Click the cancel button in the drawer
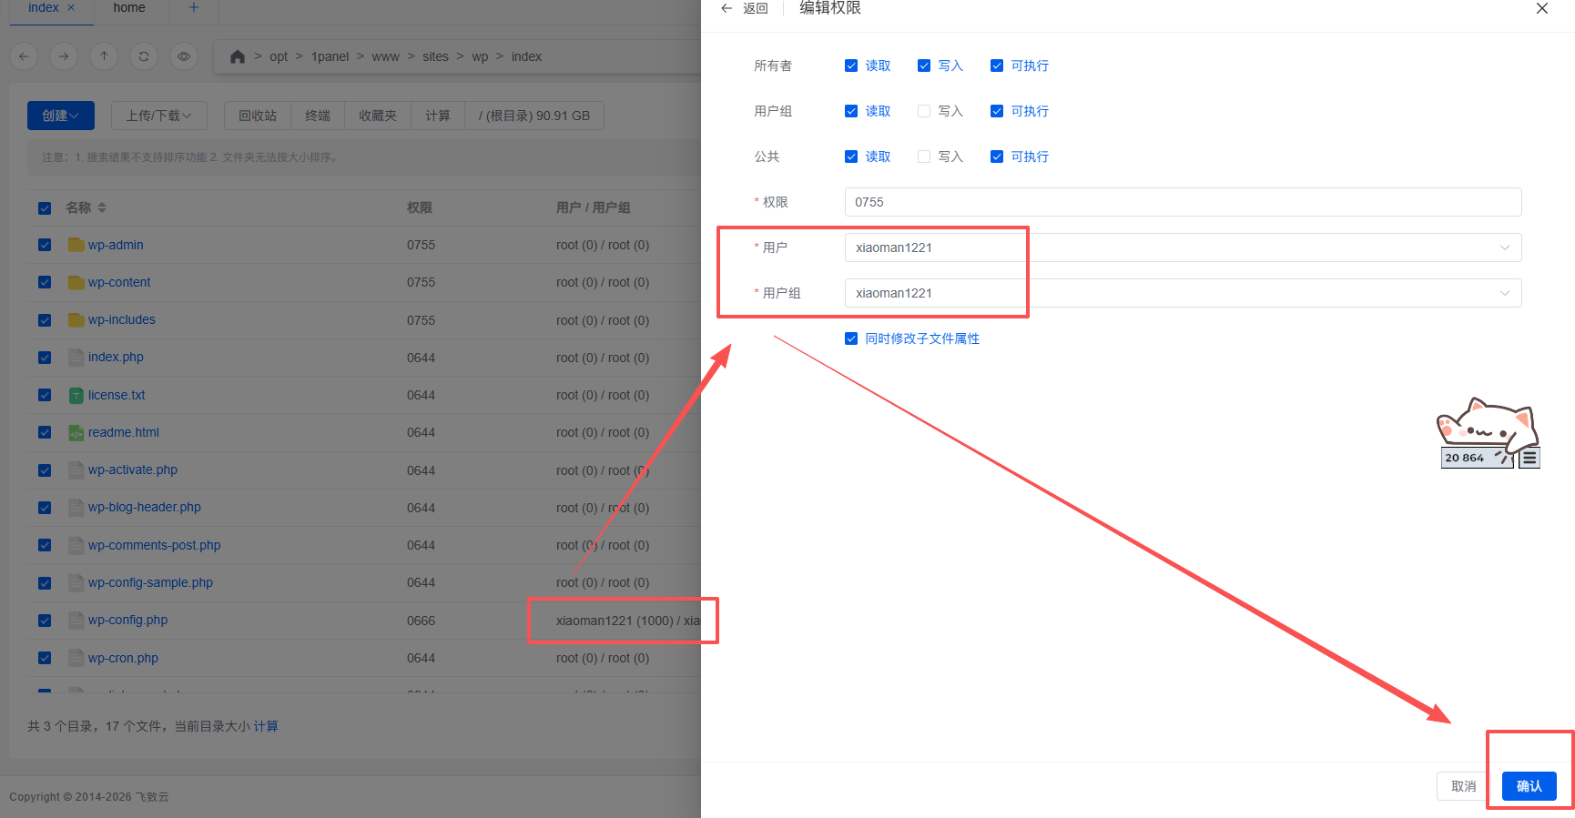 click(1463, 786)
